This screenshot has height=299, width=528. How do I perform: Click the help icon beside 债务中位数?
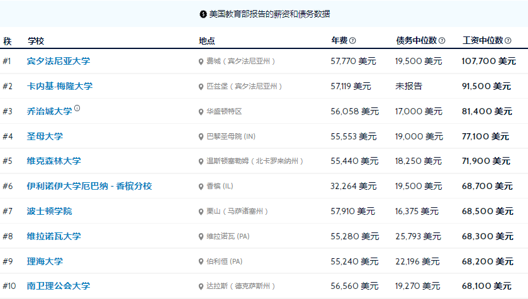click(442, 41)
